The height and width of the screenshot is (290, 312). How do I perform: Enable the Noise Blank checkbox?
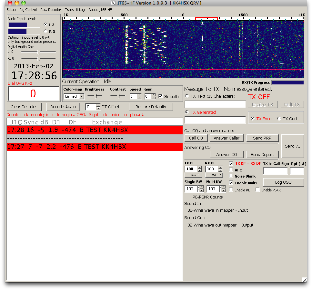[x=231, y=176]
